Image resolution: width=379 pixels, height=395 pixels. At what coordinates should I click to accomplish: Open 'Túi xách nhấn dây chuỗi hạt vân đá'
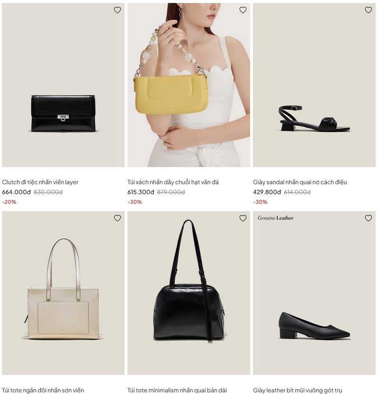(173, 182)
